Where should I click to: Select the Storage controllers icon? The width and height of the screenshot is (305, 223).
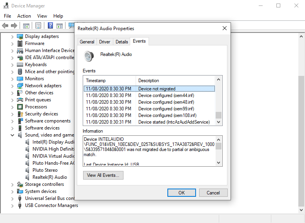[x=20, y=184]
